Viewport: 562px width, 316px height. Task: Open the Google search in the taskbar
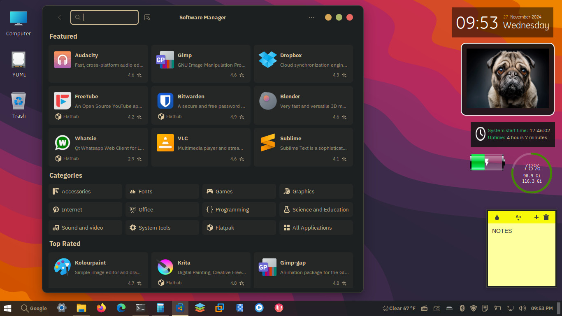coord(34,308)
